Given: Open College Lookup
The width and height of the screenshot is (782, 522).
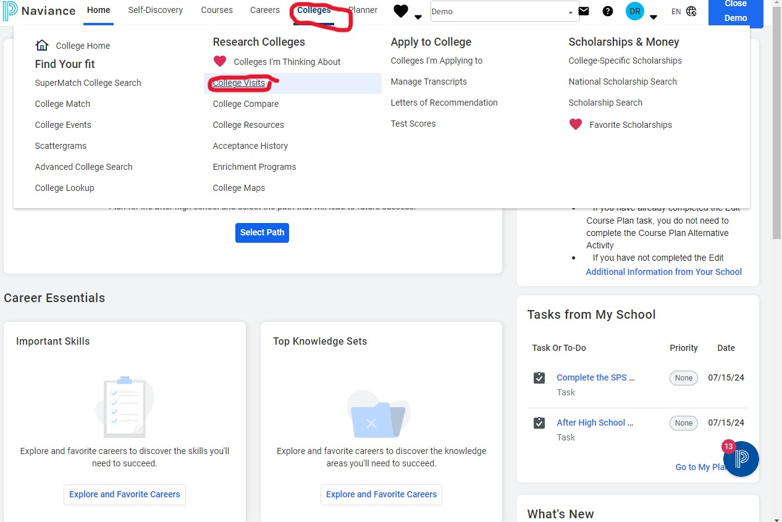Looking at the screenshot, I should pyautogui.click(x=65, y=188).
